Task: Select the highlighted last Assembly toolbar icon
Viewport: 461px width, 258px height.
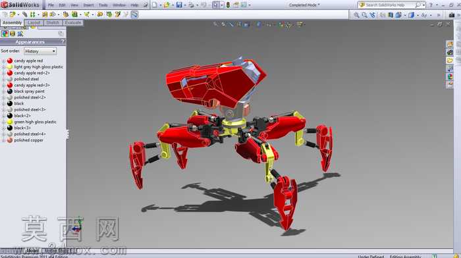Action: tap(134, 14)
